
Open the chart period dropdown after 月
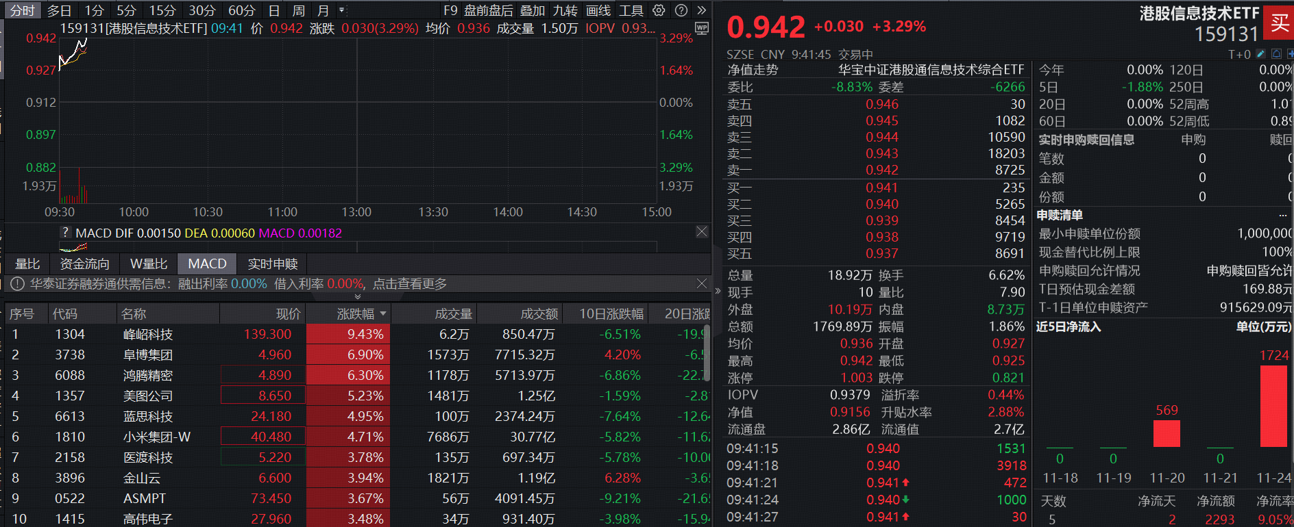342,10
